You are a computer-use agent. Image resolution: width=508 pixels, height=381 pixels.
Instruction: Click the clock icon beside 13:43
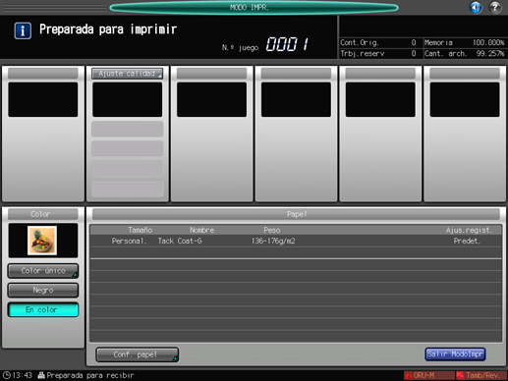click(x=7, y=375)
